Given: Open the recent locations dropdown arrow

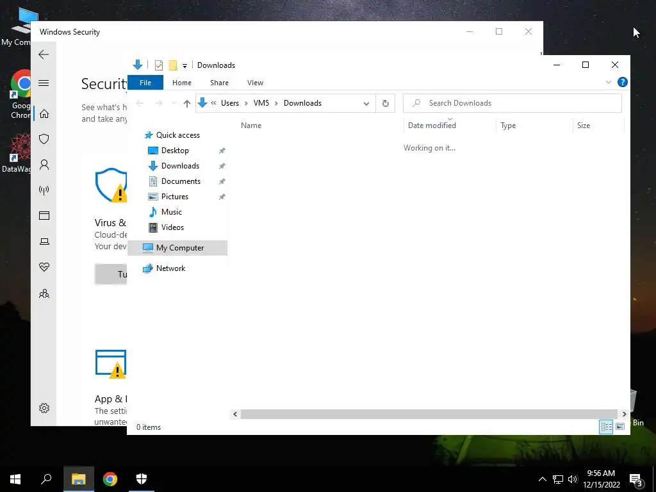Looking at the screenshot, I should click(174, 103).
